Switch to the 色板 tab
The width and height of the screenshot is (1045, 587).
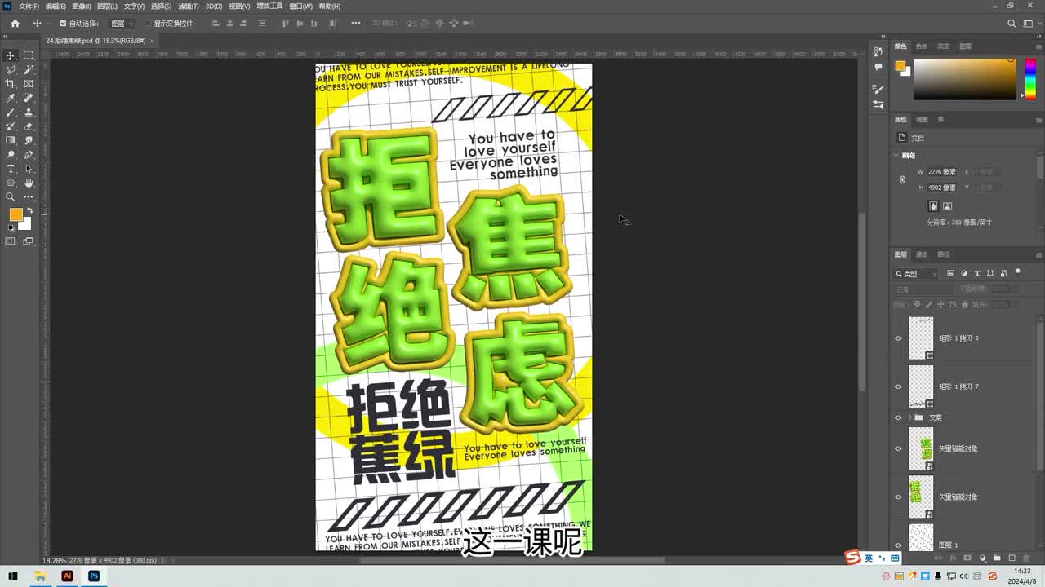922,46
